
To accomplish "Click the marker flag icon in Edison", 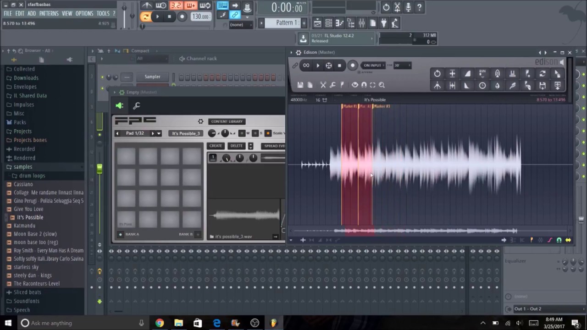I will point(342,85).
